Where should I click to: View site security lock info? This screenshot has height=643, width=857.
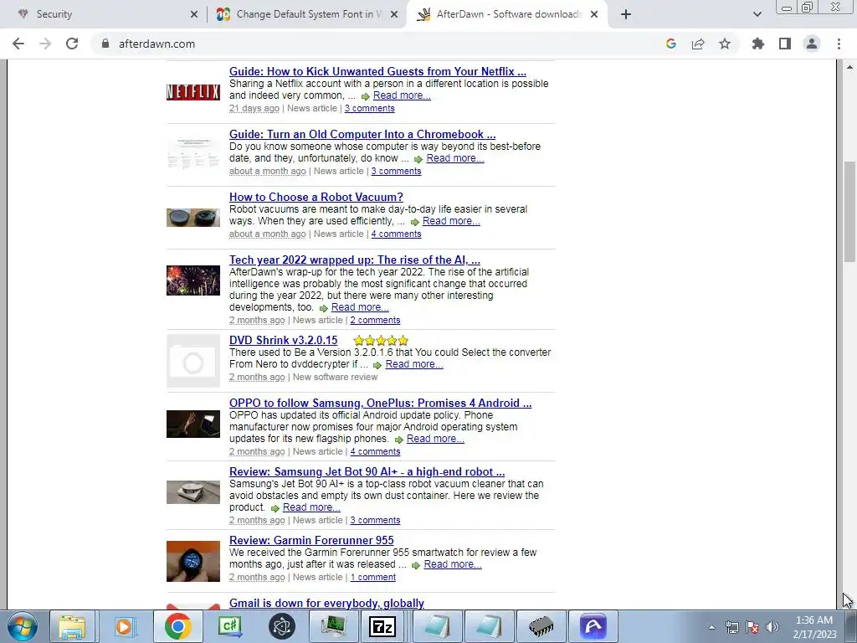coord(105,44)
